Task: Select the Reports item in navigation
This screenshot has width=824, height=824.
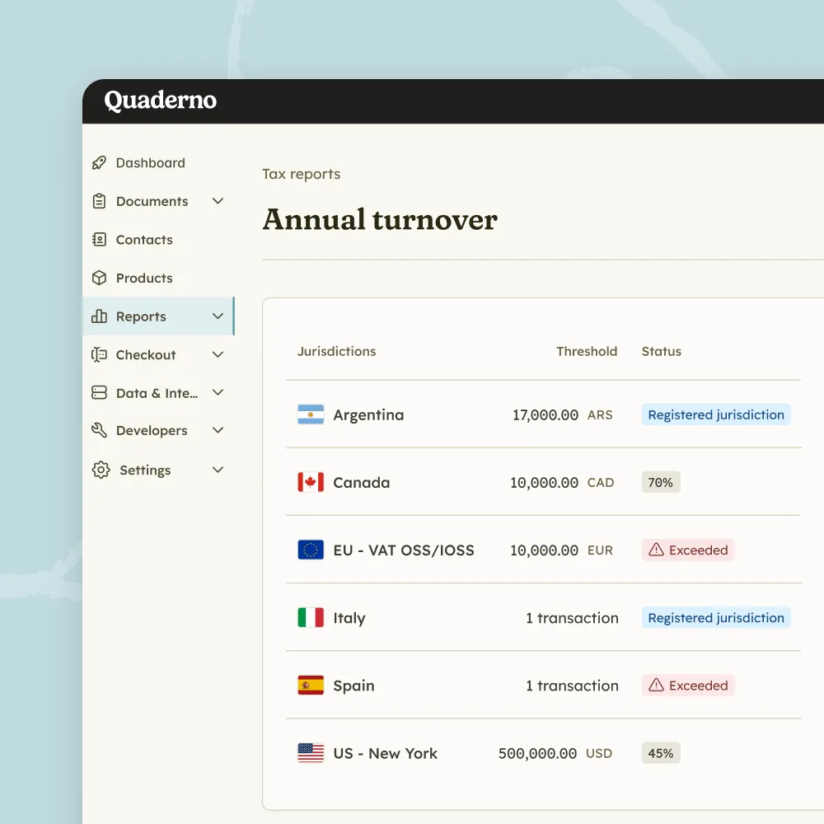Action: click(x=143, y=316)
